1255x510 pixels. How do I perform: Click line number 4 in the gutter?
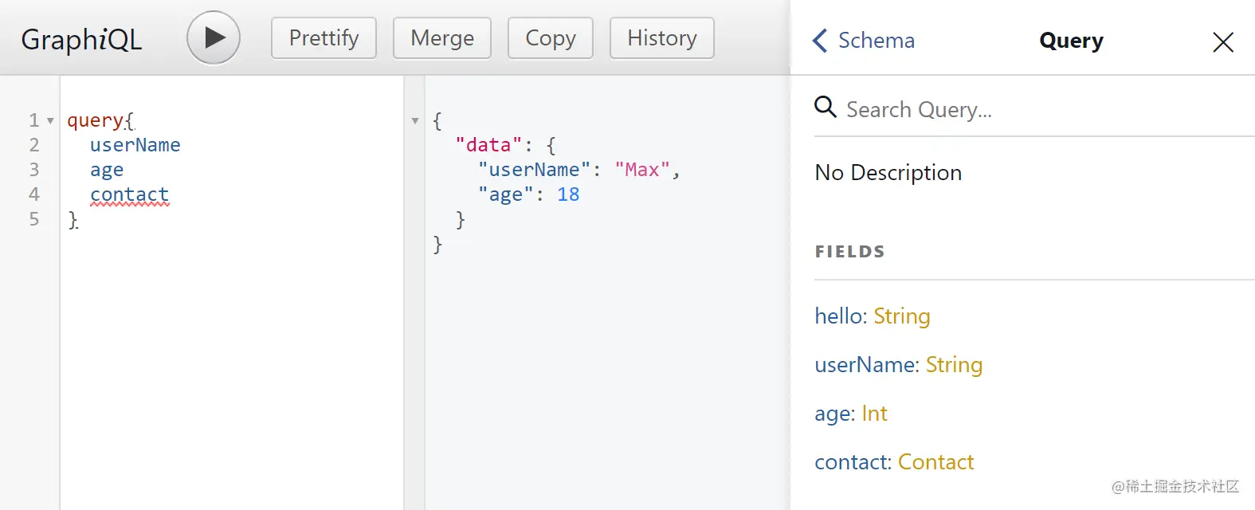[x=34, y=194]
